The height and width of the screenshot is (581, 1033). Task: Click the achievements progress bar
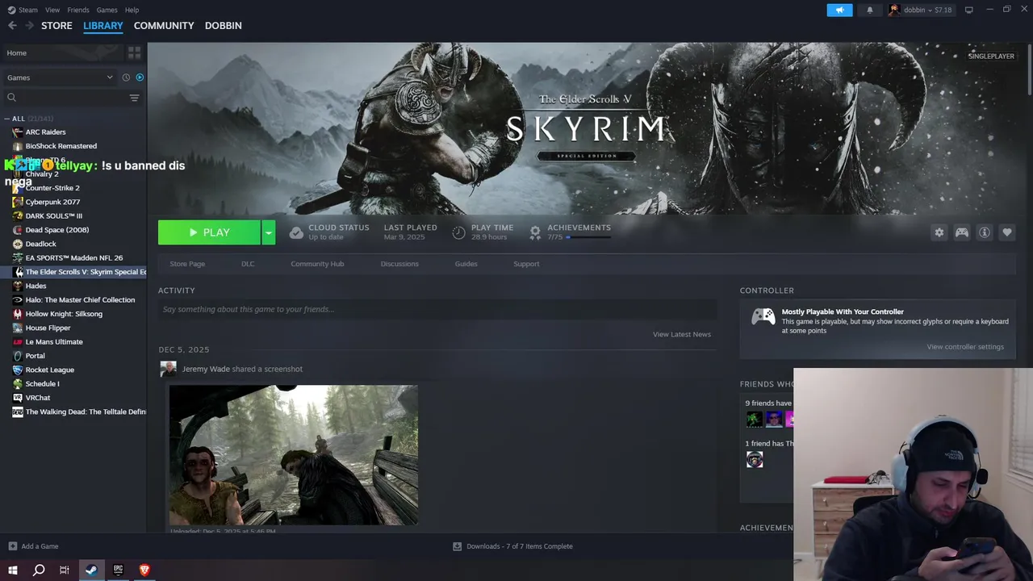pyautogui.click(x=589, y=238)
